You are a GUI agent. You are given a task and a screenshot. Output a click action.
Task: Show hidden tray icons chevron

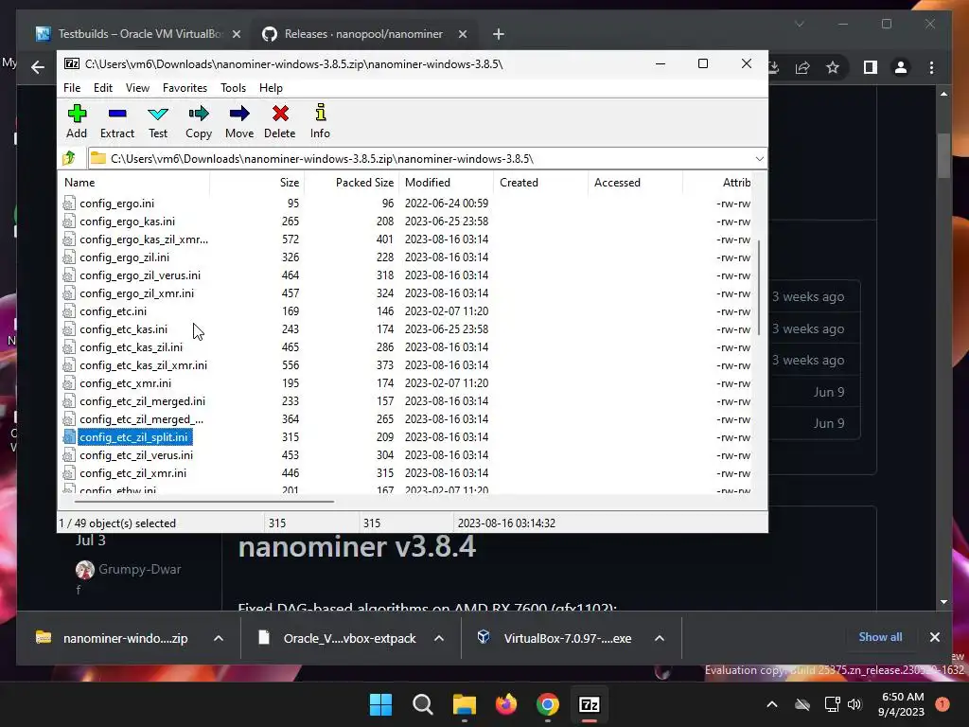coord(772,704)
